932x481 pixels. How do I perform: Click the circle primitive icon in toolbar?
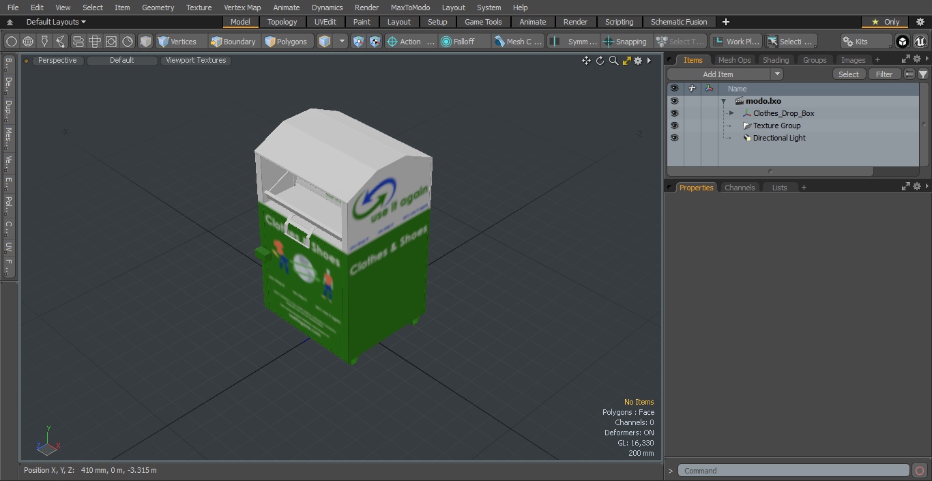click(x=11, y=42)
